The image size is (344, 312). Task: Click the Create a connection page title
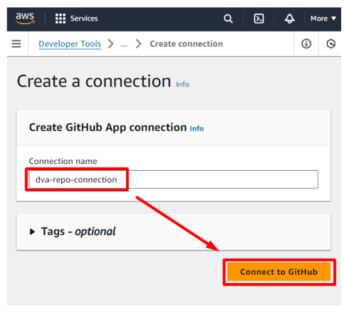point(94,81)
